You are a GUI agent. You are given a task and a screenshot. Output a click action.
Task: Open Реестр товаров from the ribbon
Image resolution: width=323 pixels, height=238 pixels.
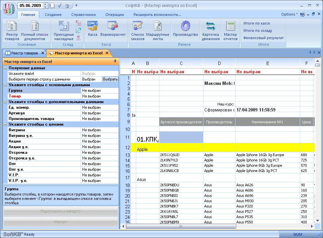click(x=12, y=31)
